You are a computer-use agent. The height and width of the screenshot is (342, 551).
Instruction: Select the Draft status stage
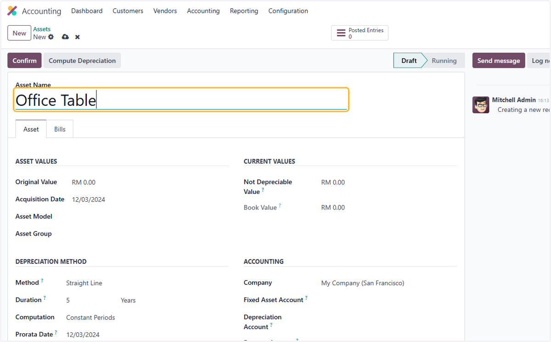coord(409,61)
